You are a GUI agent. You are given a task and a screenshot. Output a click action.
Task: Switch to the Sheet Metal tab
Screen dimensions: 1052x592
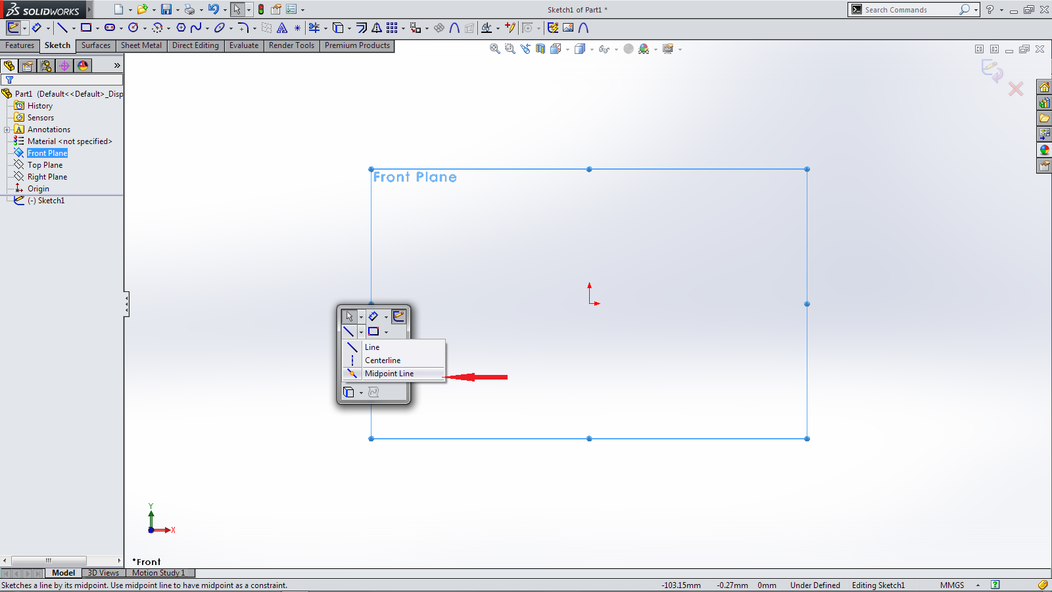pyautogui.click(x=141, y=45)
